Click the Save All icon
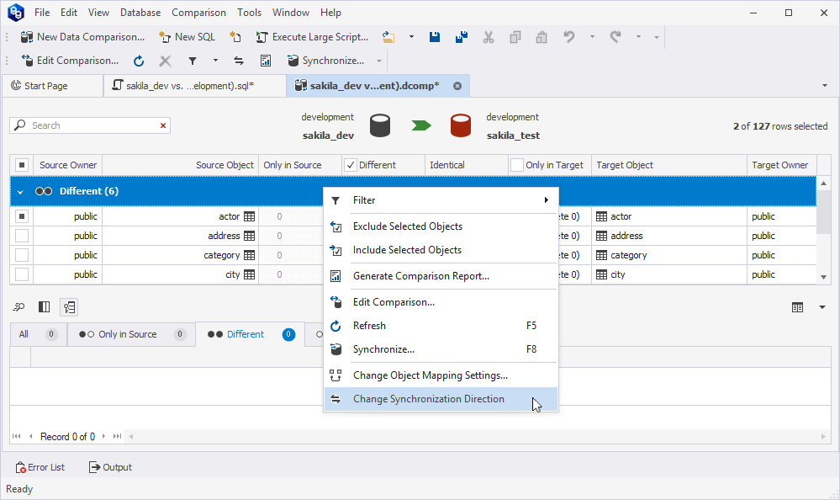Screen dimensions: 840x500 pos(461,37)
